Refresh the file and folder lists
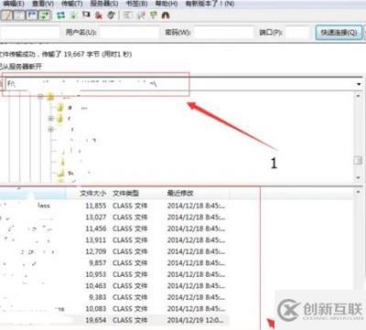The height and width of the screenshot is (330, 366). coord(60,15)
